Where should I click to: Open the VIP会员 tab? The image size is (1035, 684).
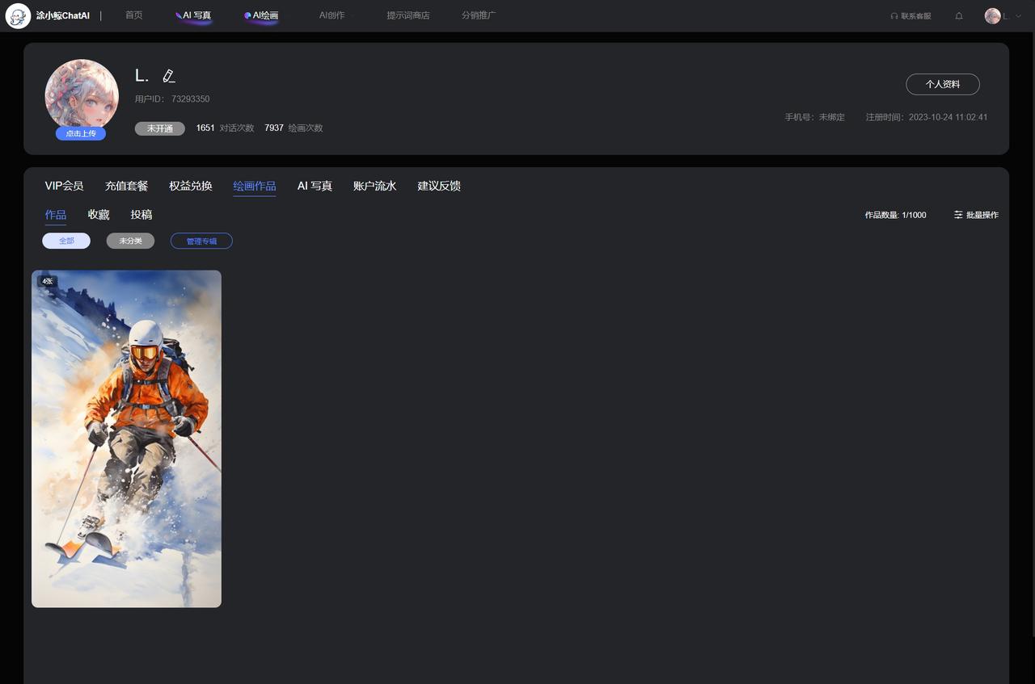(64, 186)
